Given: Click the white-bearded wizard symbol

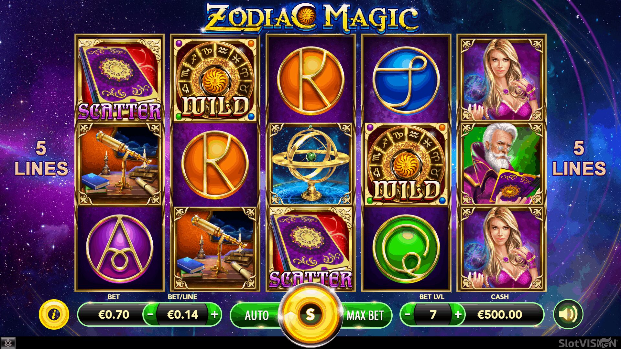Looking at the screenshot, I should [502, 164].
